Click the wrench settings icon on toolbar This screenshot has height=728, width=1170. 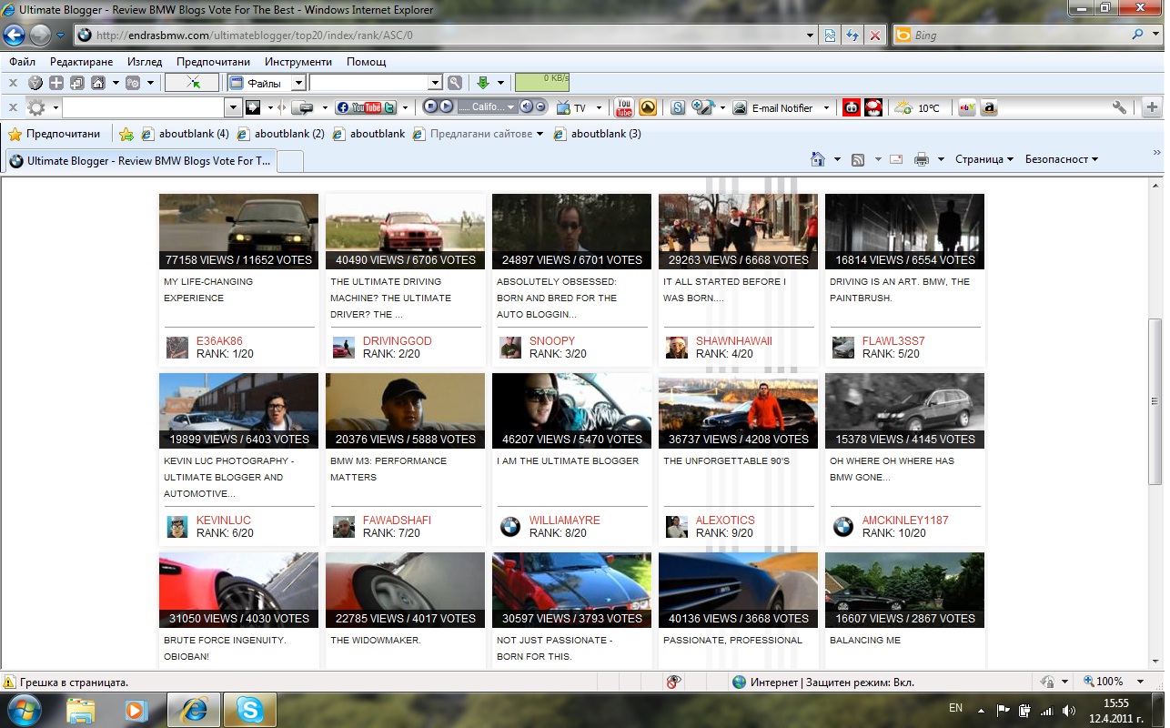[x=1120, y=107]
